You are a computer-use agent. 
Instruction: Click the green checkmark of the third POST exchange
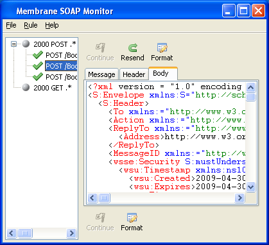tap(38, 76)
